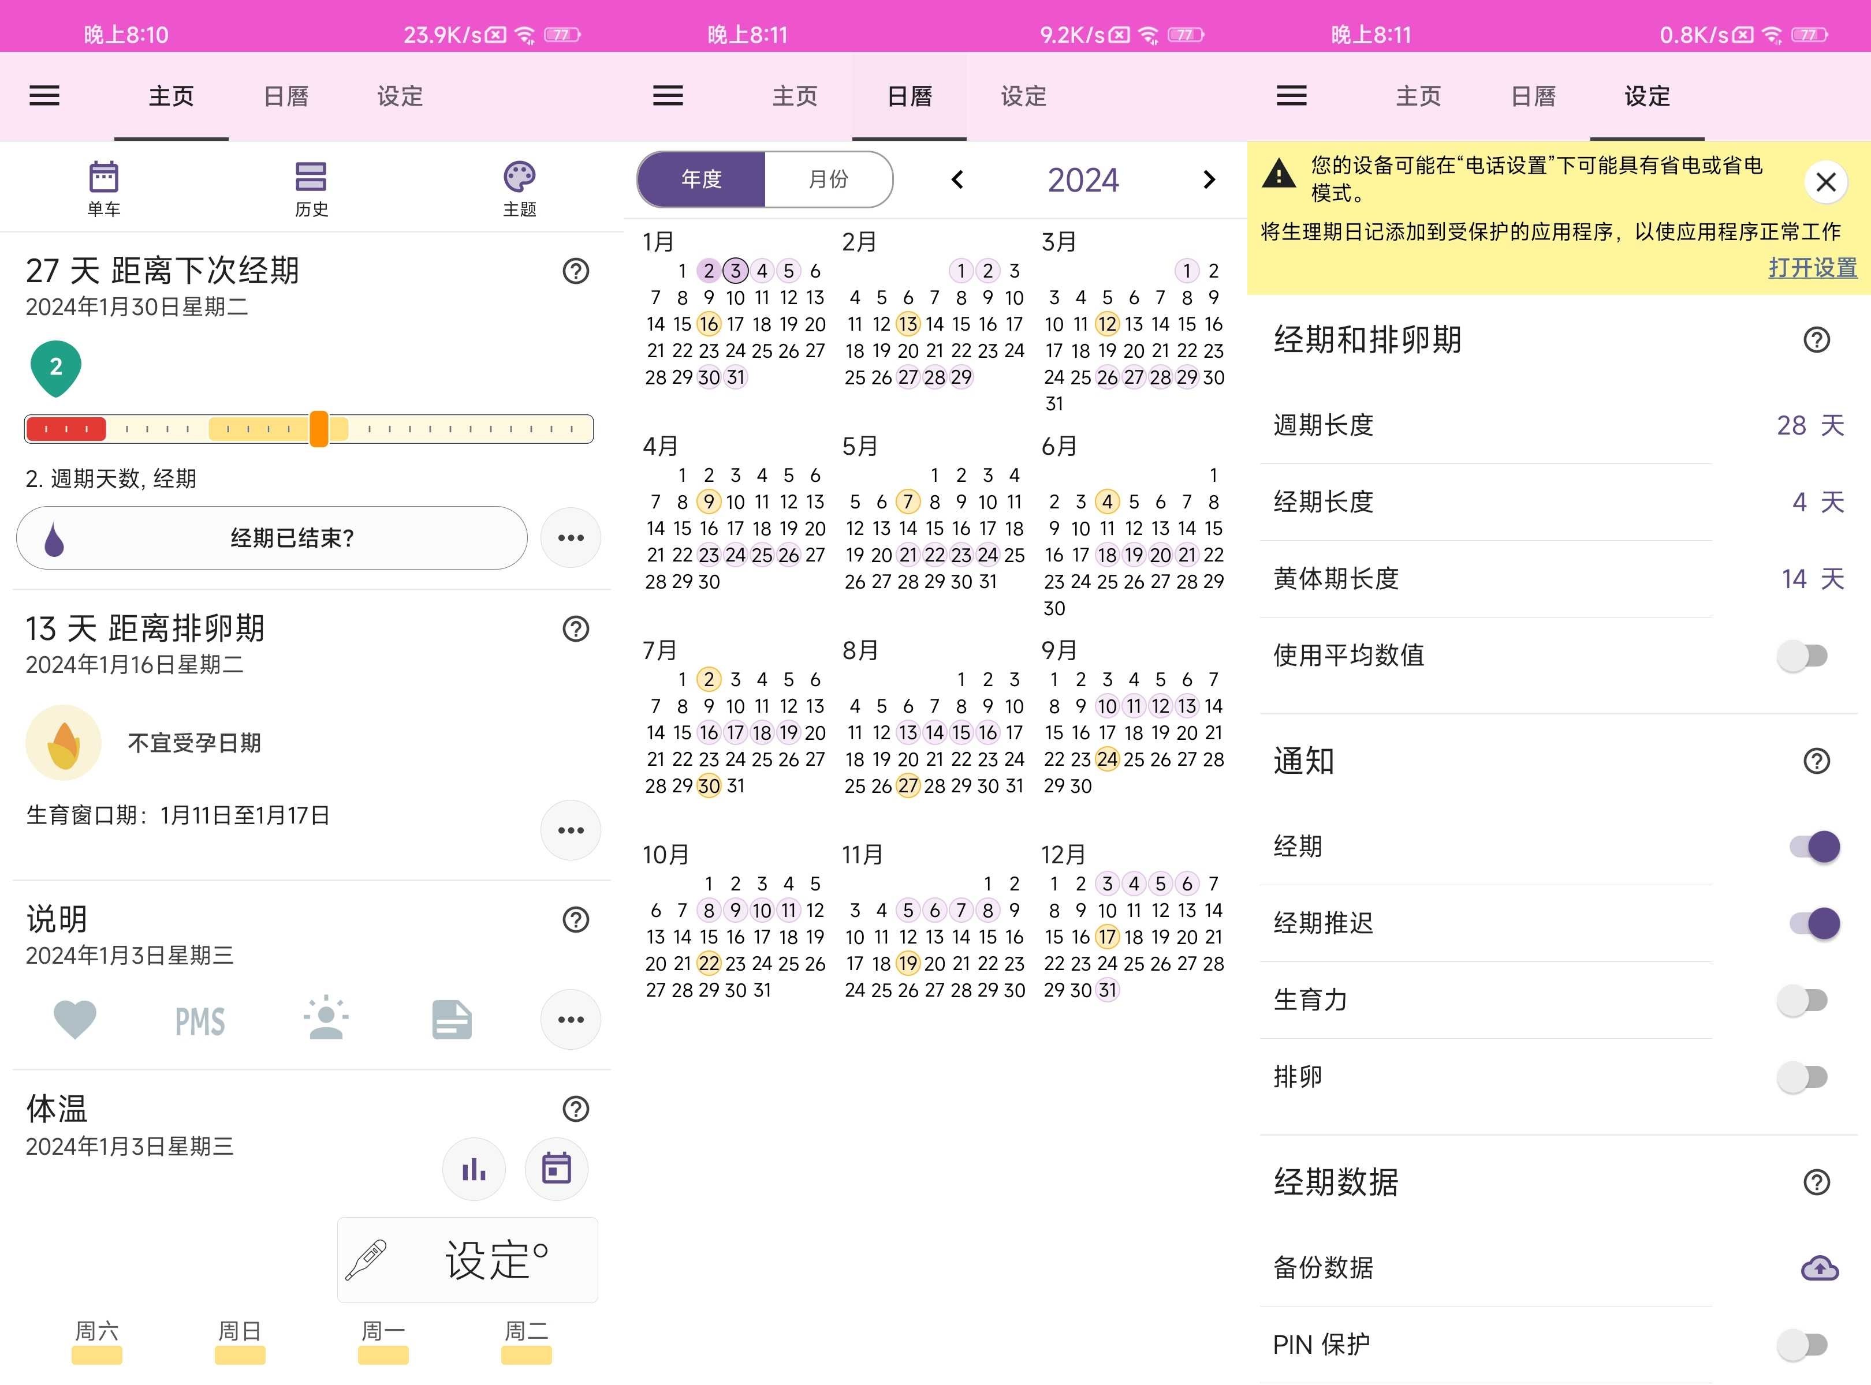
Task: Switch to 设定 tab on calendar screen
Action: pos(1024,96)
